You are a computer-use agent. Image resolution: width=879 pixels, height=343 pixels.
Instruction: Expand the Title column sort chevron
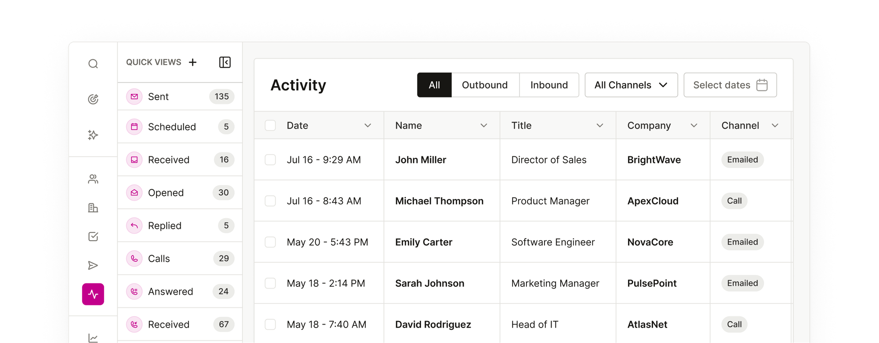(600, 126)
